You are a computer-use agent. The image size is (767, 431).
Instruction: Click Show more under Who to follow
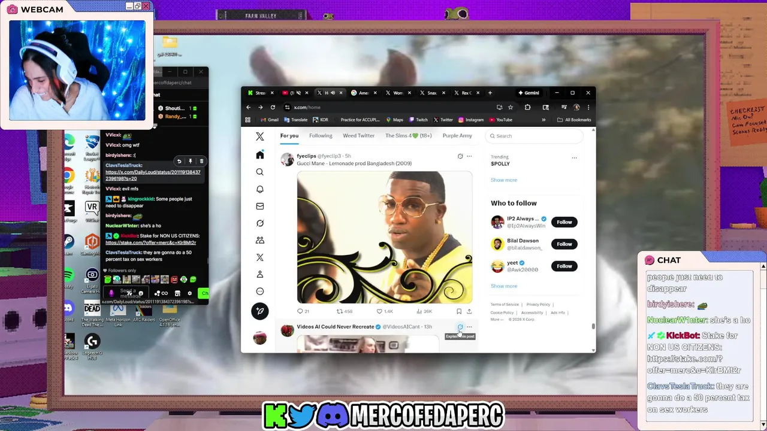coord(504,286)
